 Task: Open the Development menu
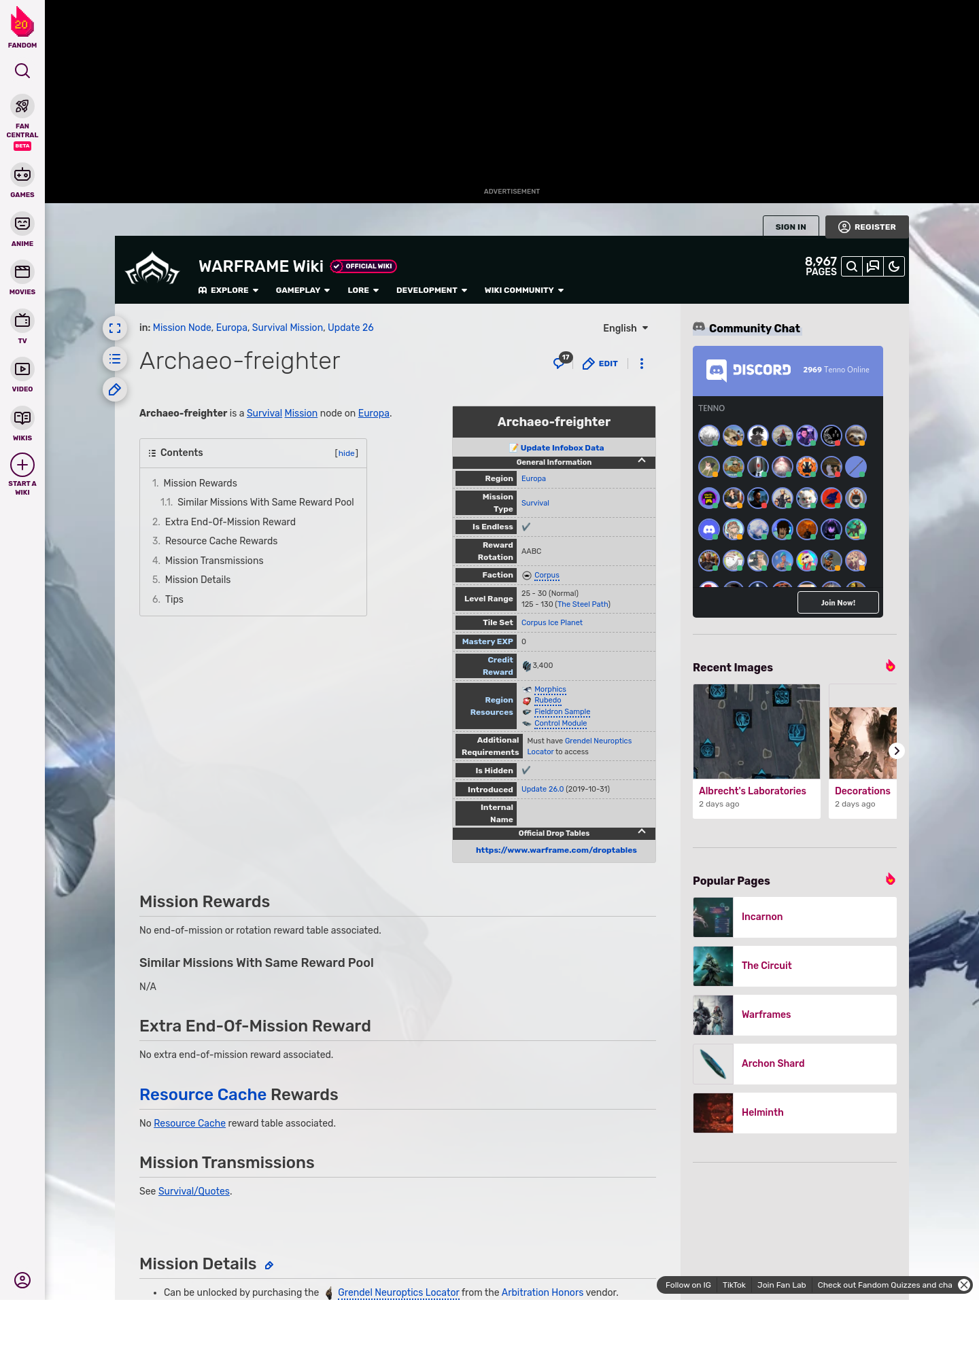coord(432,290)
